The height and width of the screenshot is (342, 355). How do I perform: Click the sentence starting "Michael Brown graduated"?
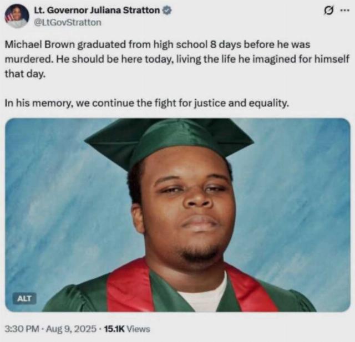(158, 44)
